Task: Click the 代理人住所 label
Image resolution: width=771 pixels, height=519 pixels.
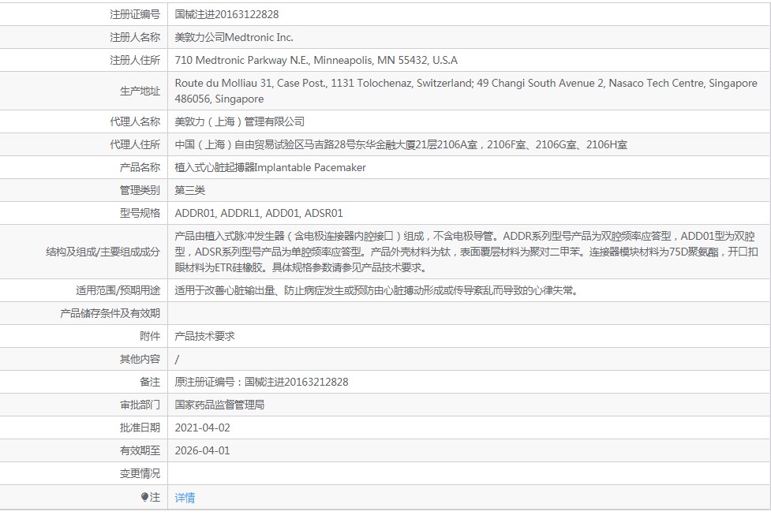Action: (135, 144)
